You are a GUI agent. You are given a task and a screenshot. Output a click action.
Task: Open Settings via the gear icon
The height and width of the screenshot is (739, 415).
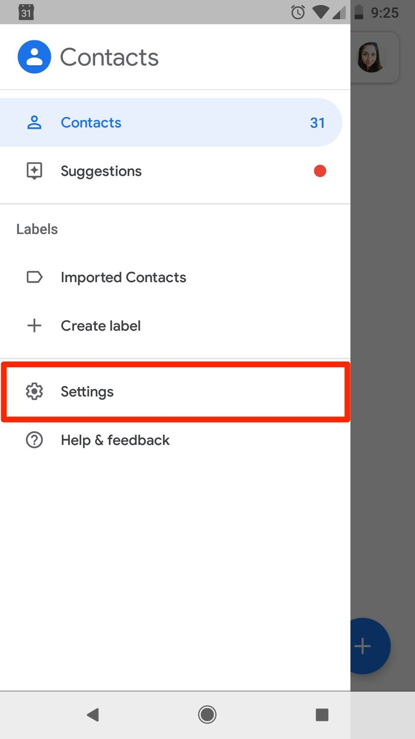coord(34,391)
